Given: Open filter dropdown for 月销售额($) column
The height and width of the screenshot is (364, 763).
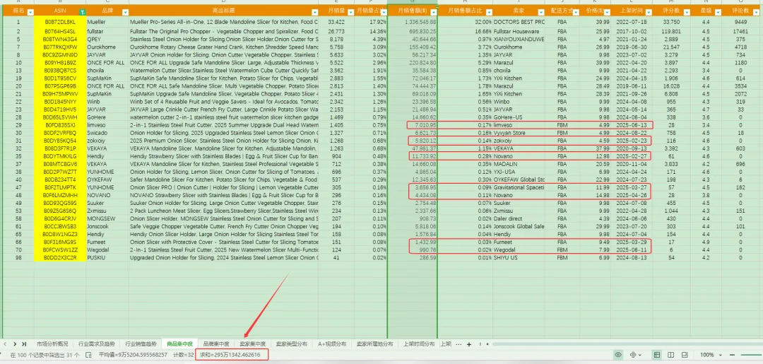Looking at the screenshot, I should click(x=434, y=12).
